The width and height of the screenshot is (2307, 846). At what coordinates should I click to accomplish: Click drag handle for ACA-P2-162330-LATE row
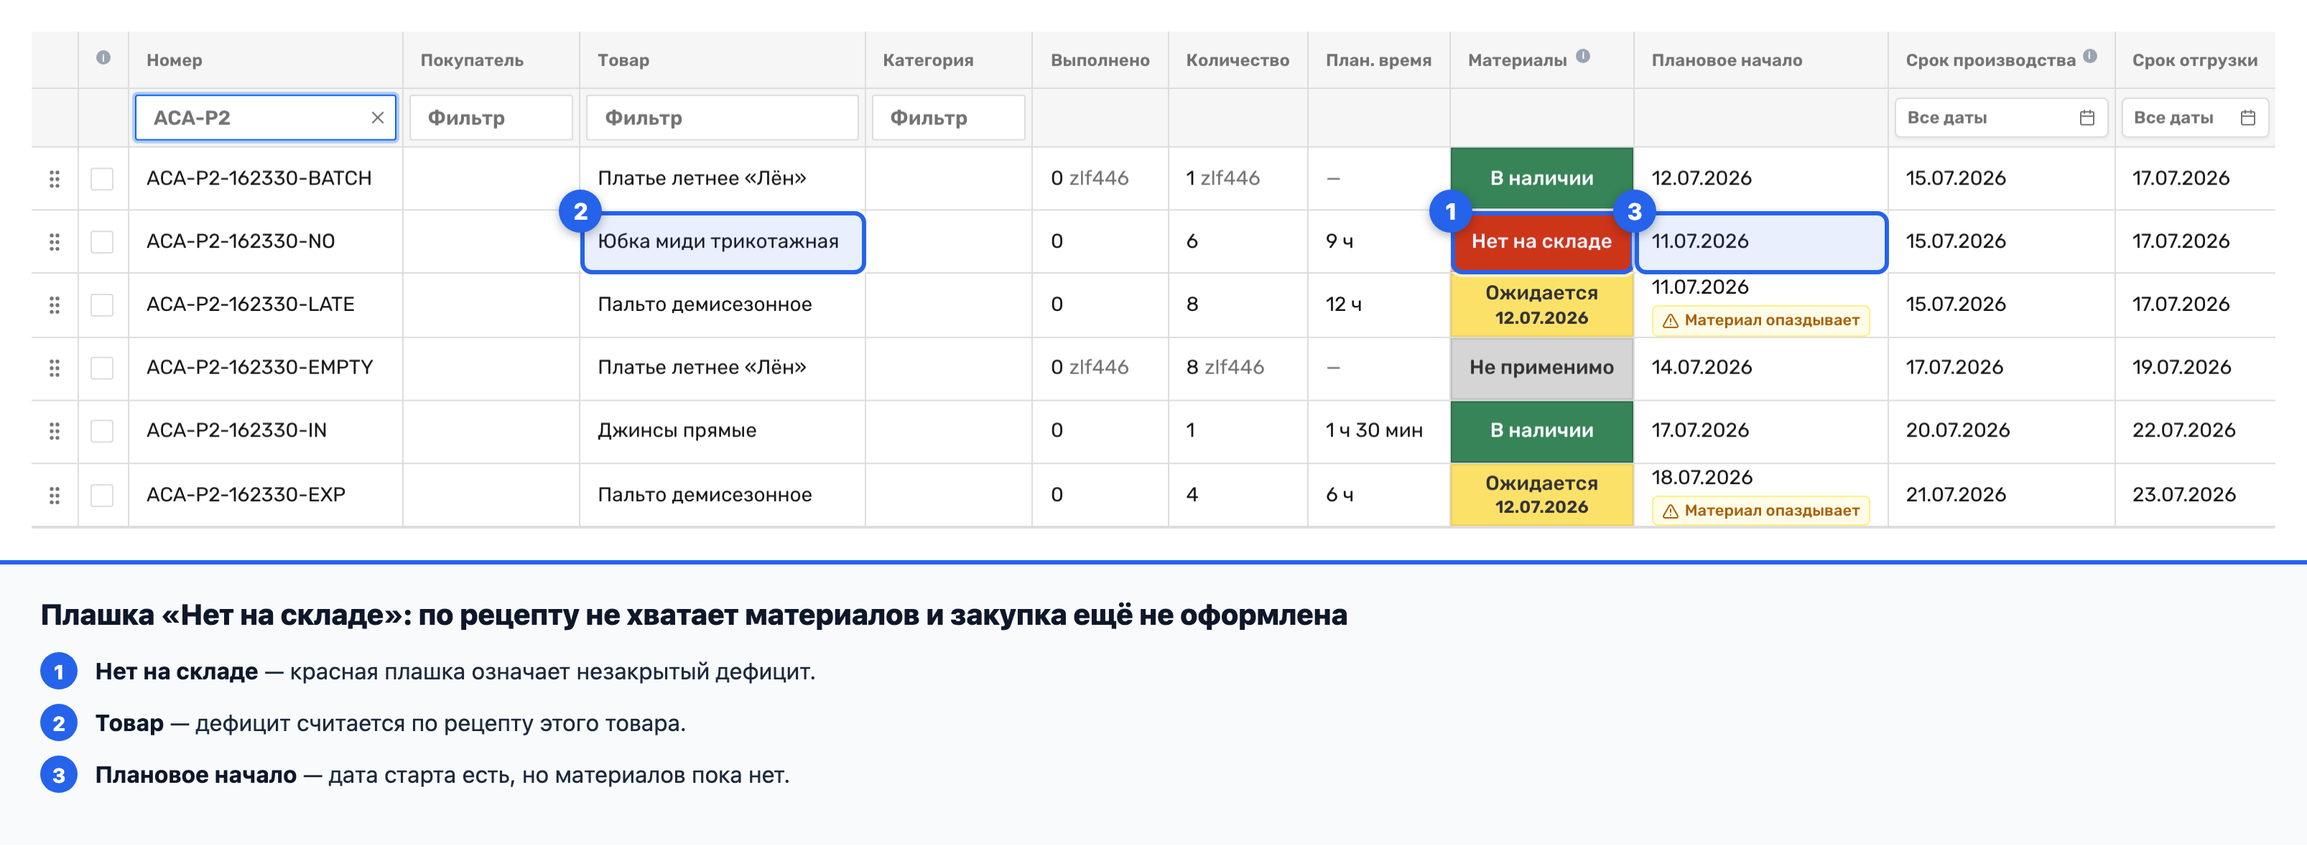pyautogui.click(x=55, y=305)
